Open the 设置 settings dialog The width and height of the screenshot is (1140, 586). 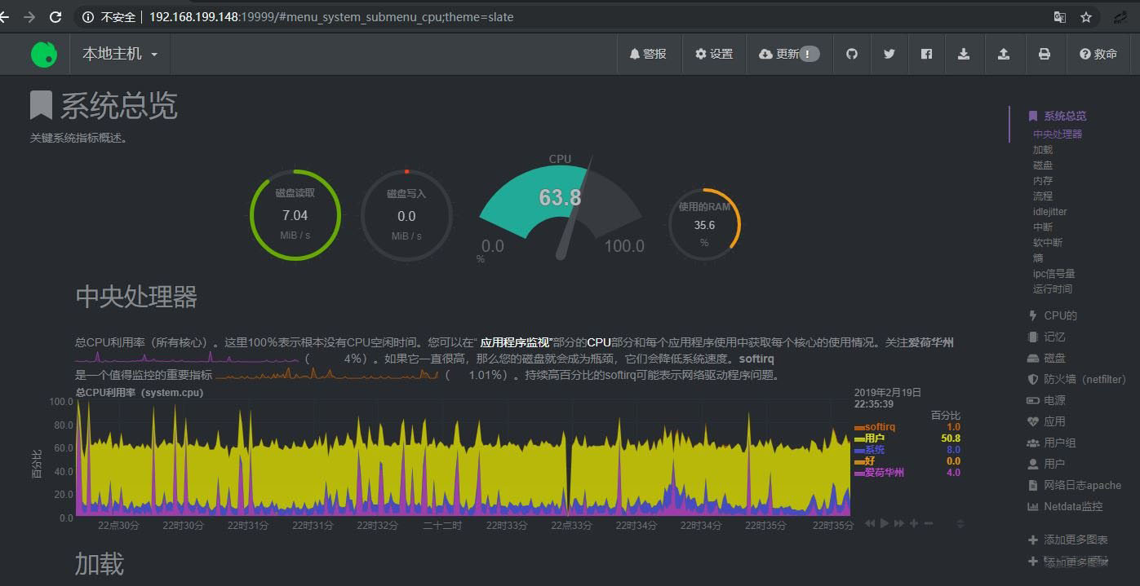point(714,54)
